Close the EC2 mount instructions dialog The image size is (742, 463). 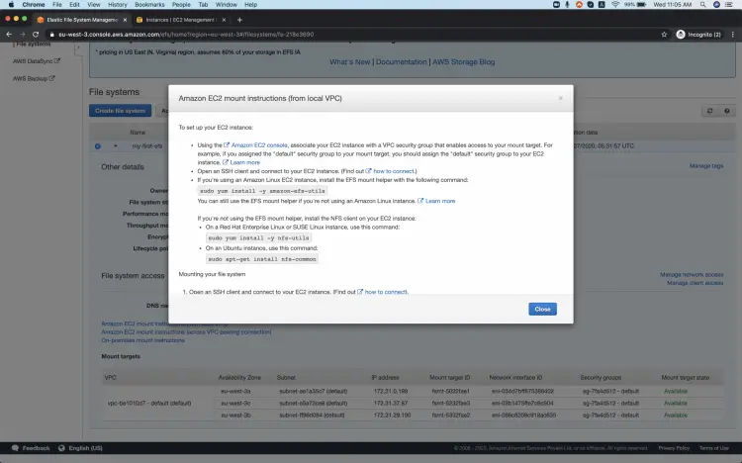[x=542, y=309]
